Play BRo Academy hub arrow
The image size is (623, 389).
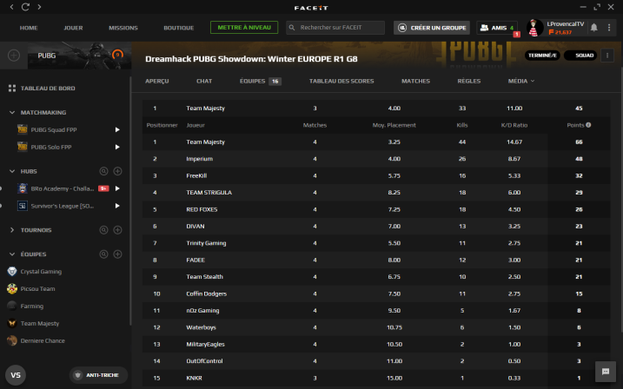117,188
